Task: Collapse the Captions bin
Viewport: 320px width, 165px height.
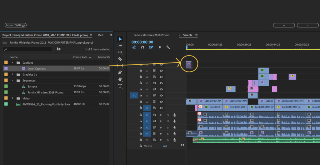Action: click(x=12, y=62)
